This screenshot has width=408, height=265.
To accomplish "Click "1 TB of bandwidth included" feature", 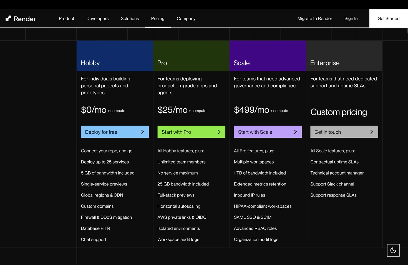I will [x=260, y=173].
